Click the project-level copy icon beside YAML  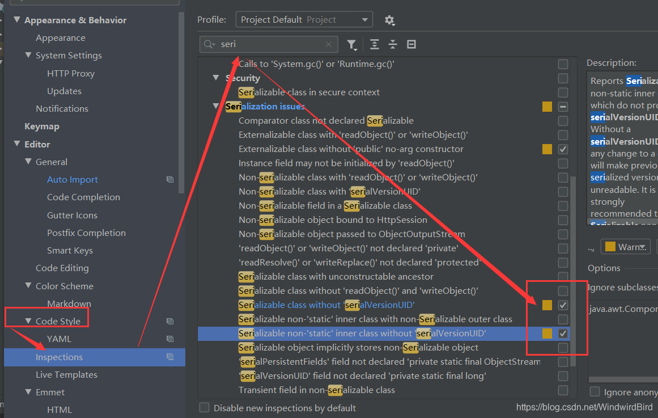pos(170,339)
